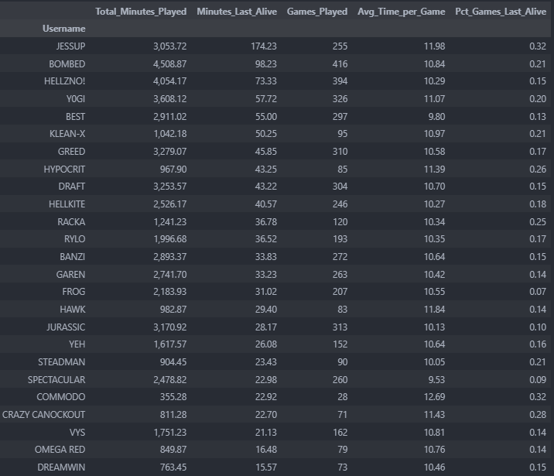The height and width of the screenshot is (476, 554).
Task: Select COMMODO's average time 12.69
Action: (x=434, y=397)
